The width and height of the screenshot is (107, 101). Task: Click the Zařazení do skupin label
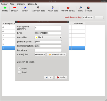[26, 62]
